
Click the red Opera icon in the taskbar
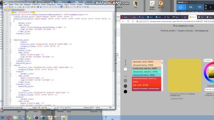coord(9,118)
